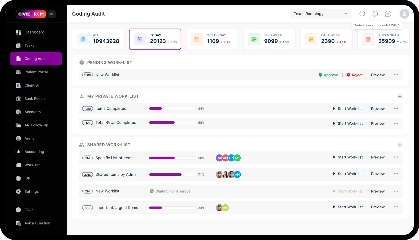419x240 pixels.
Task: Click the user profile avatar icon
Action: (x=404, y=14)
